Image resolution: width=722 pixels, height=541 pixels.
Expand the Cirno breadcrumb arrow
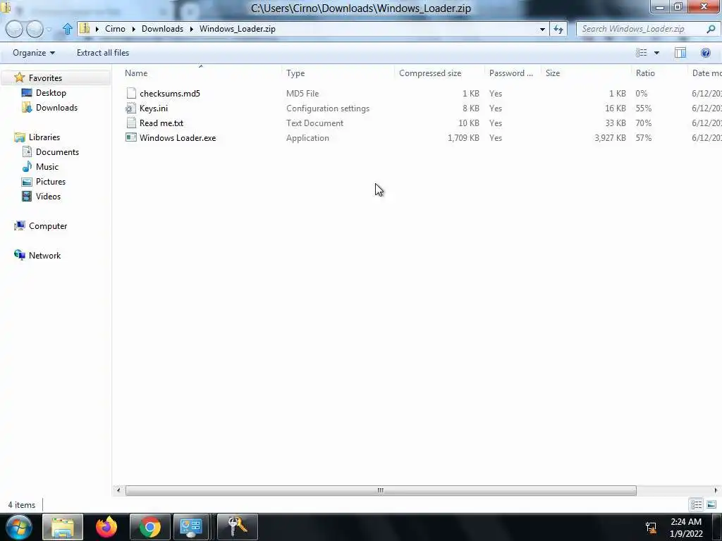133,29
